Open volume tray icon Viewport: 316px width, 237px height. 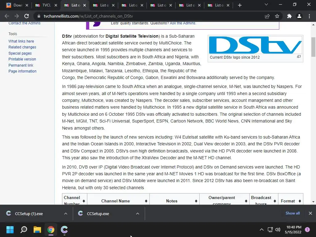(x=278, y=230)
